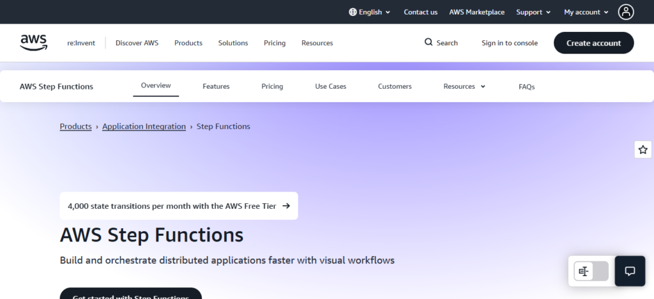Click the arrow in the Free Tier banner

pos(286,206)
